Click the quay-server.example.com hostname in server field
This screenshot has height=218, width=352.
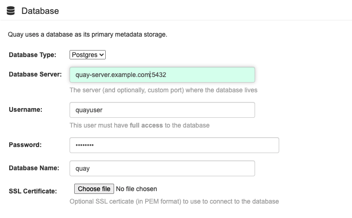pyautogui.click(x=112, y=75)
